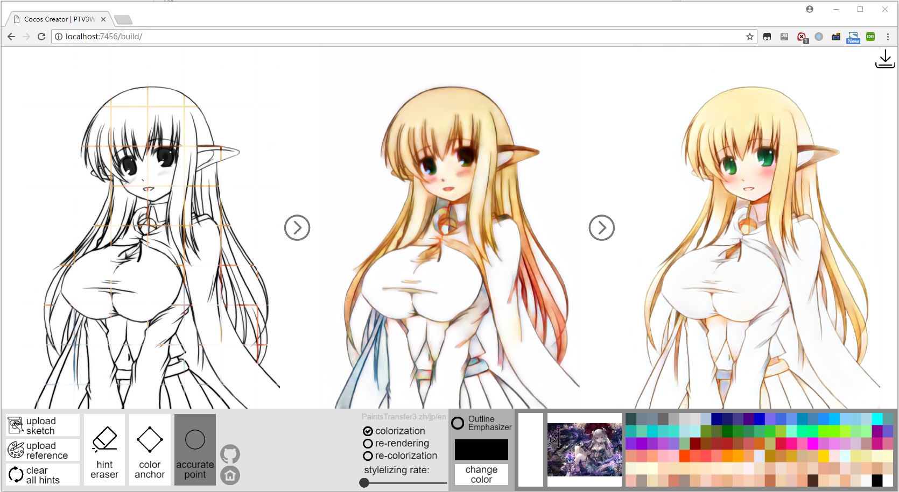Select the hint eraser tool
This screenshot has height=492, width=899.
[104, 450]
